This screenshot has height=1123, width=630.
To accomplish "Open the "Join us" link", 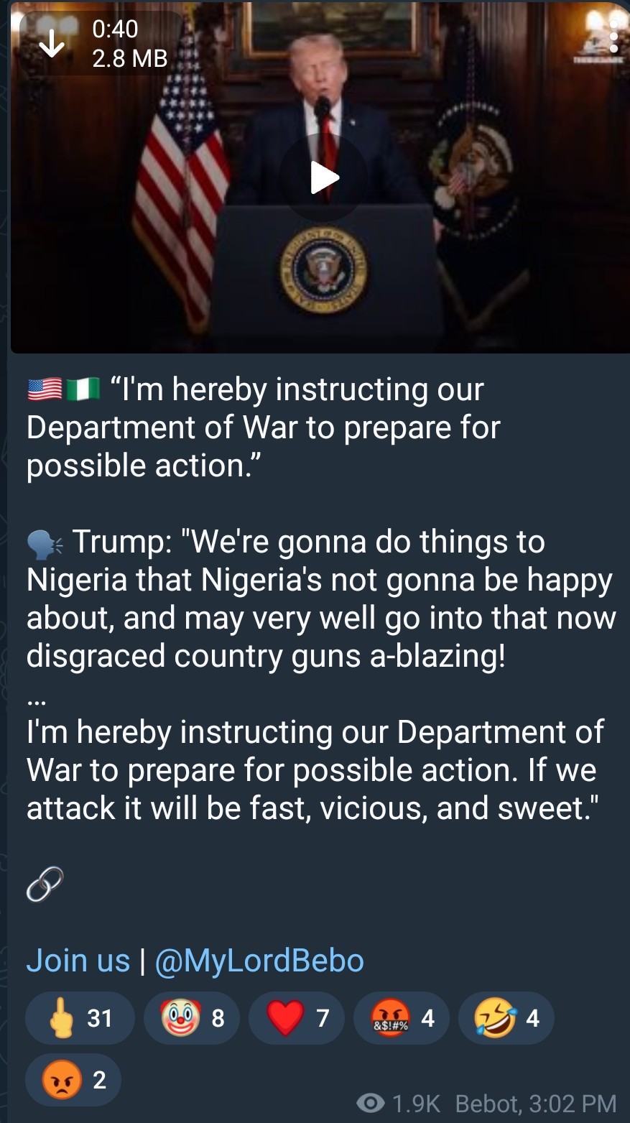I will pos(78,961).
